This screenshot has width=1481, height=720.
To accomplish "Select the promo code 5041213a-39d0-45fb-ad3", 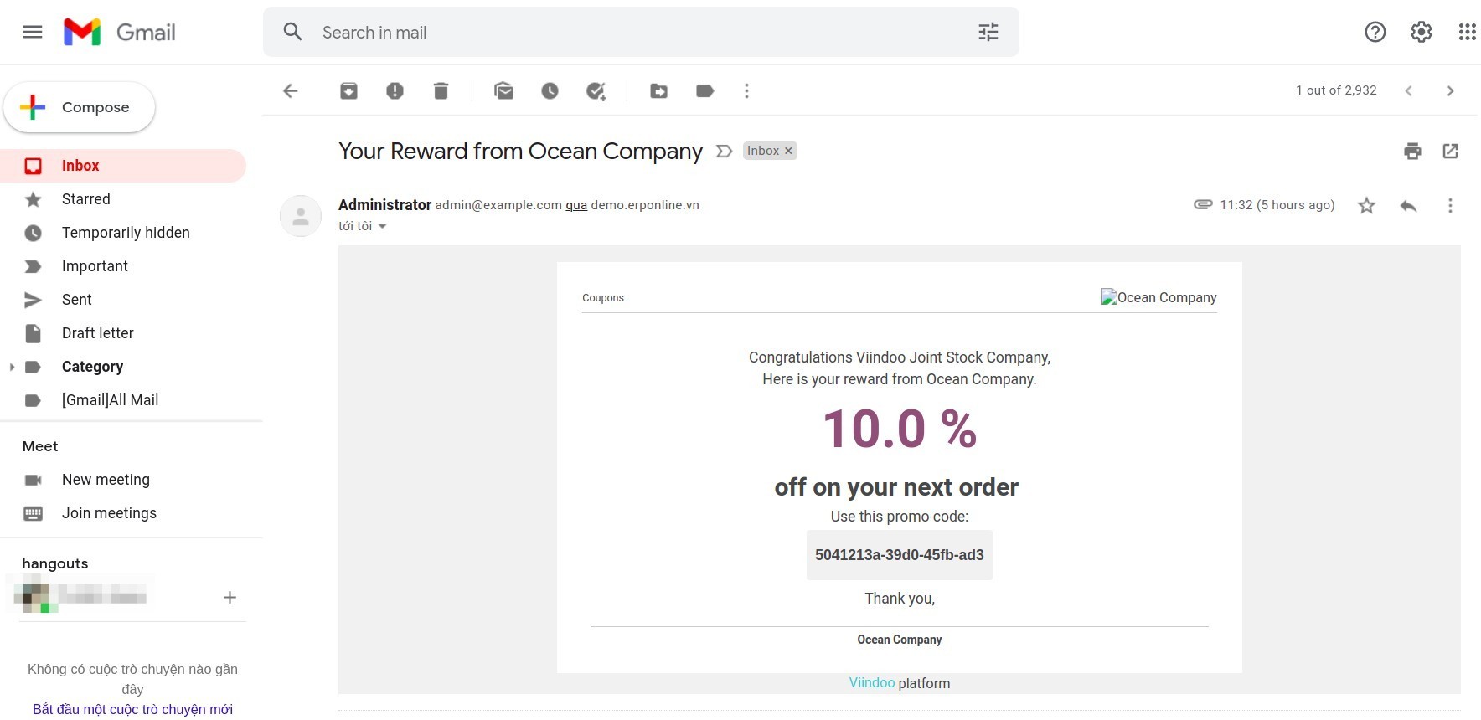I will click(x=900, y=555).
